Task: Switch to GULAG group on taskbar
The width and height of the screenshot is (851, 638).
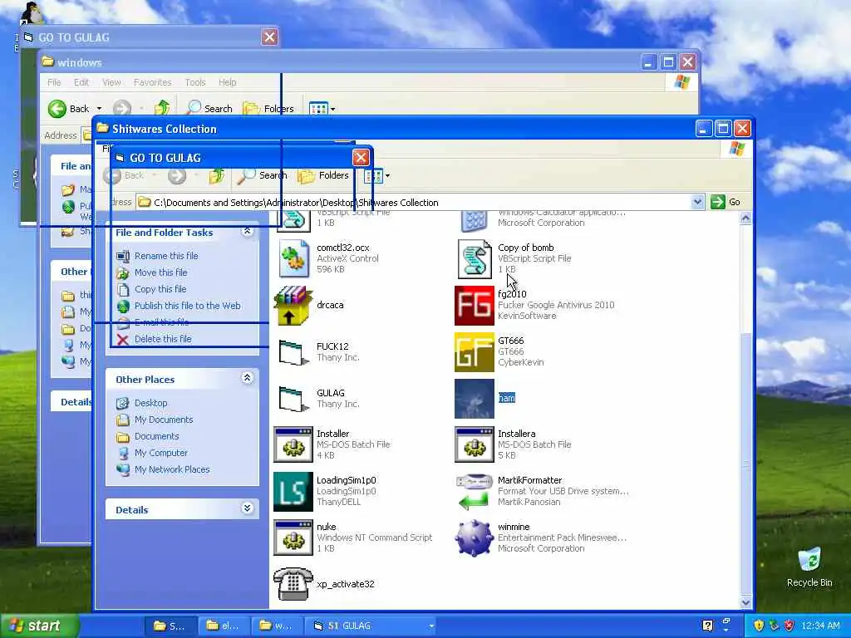Action: [x=369, y=626]
